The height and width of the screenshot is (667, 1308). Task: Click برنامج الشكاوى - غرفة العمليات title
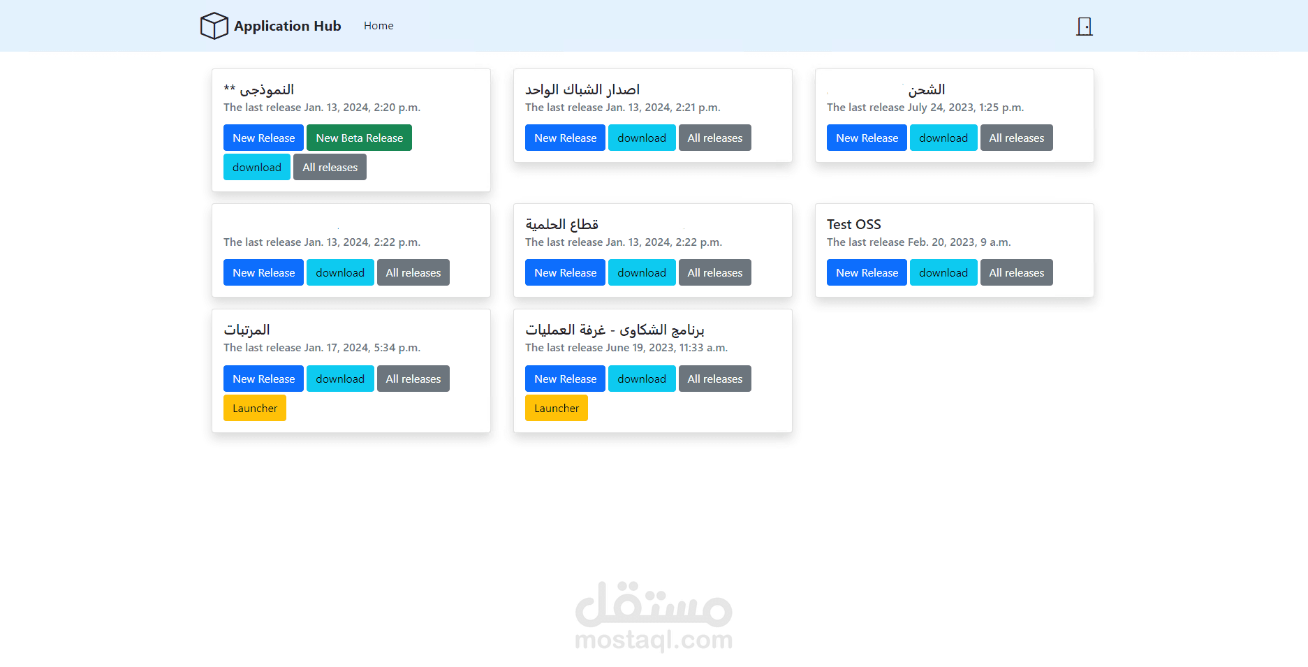click(x=615, y=330)
